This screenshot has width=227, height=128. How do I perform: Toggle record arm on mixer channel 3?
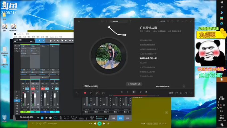[43, 89]
